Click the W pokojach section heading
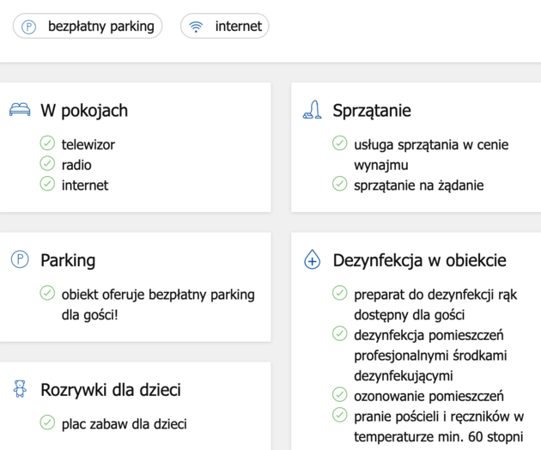541x450 pixels. point(84,110)
